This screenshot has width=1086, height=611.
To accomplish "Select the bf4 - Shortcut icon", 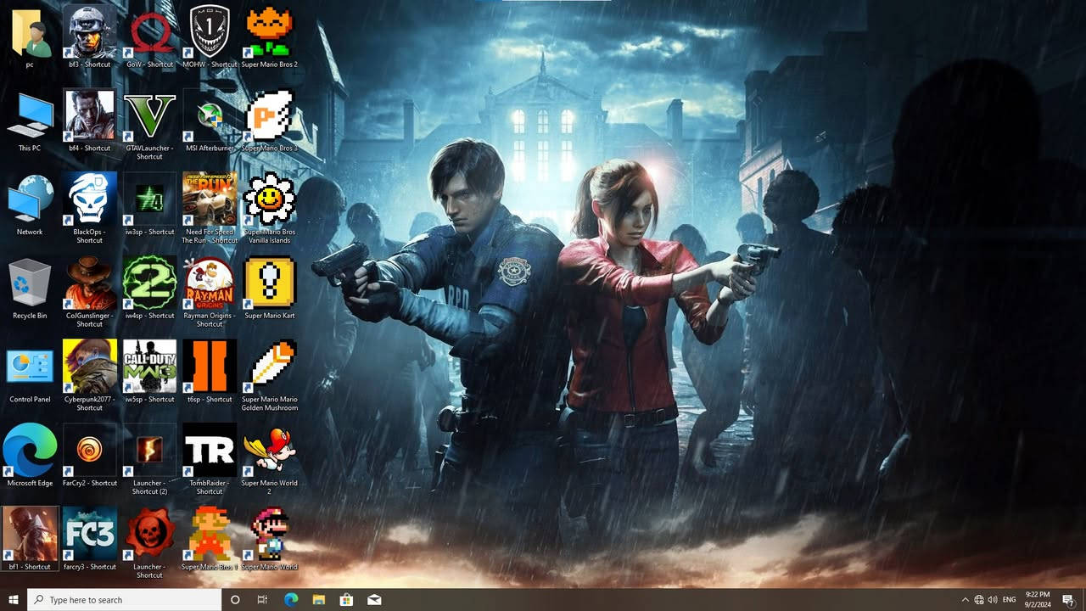I will [x=90, y=115].
